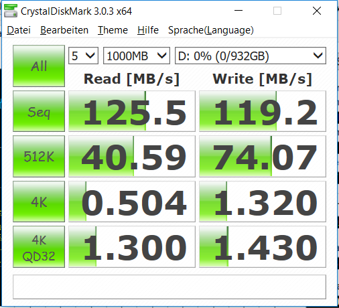The width and height of the screenshot is (339, 308).
Task: Click the Seq write result 119.2
Action: tap(263, 111)
